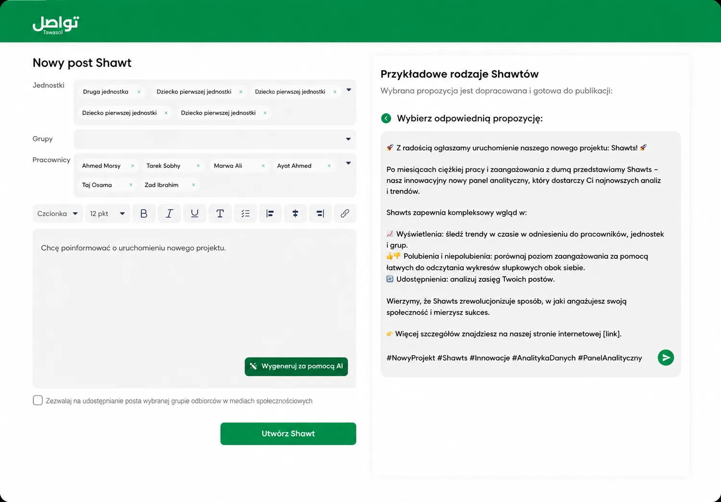Click the checkbox label 'Zezwalaj na udostępnianie posta'

point(179,401)
